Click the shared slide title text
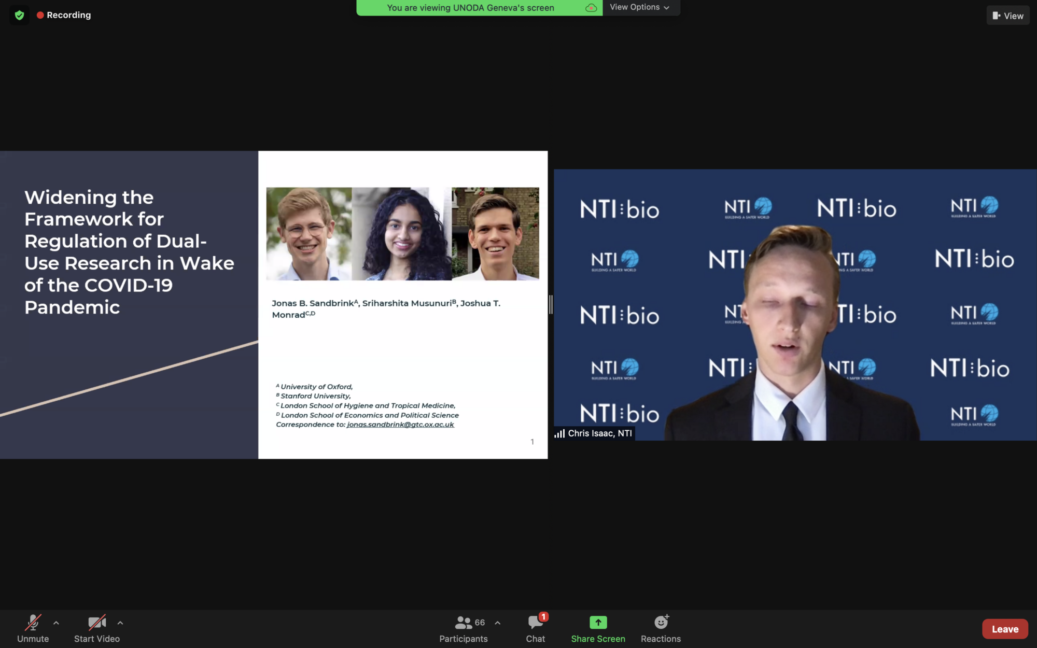 coord(129,252)
